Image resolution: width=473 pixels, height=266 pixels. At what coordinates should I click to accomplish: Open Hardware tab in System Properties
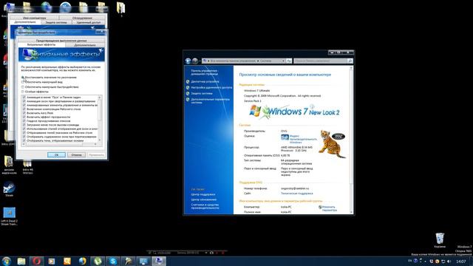click(x=82, y=18)
